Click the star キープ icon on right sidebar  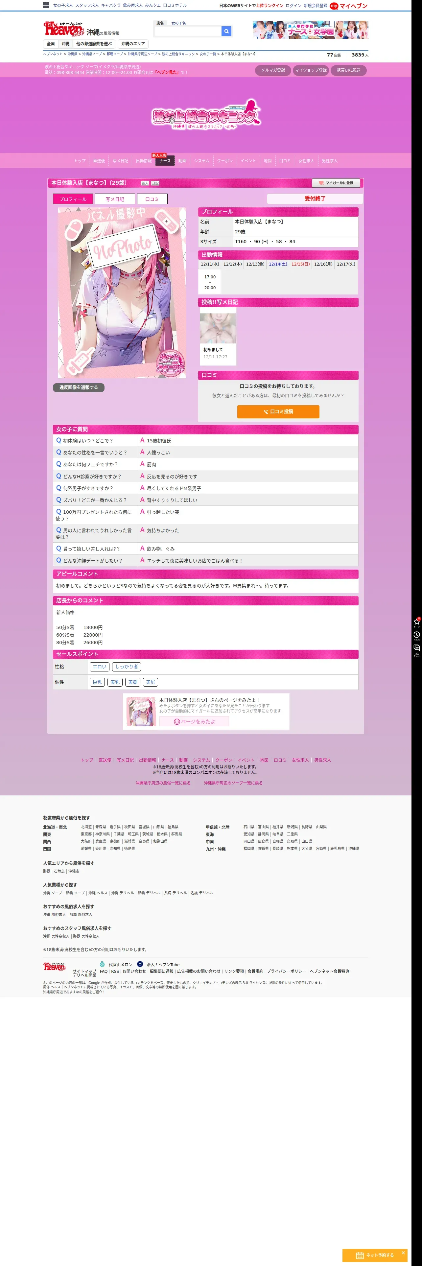[417, 622]
